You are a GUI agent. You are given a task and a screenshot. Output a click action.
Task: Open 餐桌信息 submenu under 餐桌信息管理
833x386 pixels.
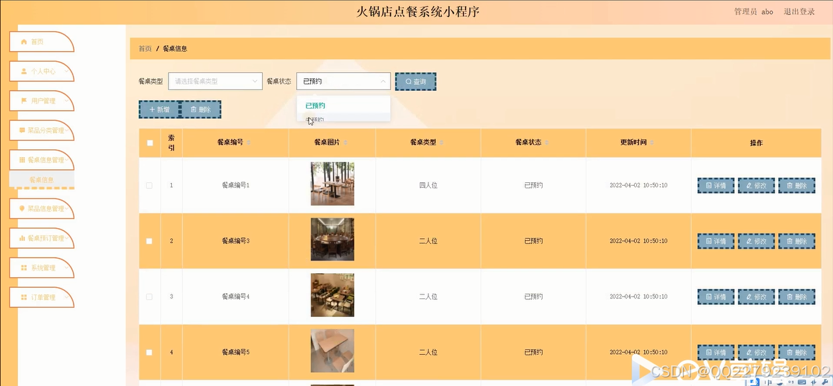[41, 179]
